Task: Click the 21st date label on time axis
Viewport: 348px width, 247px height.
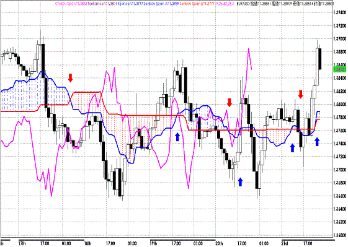Action: pos(285,244)
